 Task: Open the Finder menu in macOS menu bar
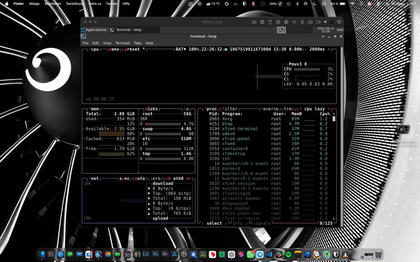click(19, 4)
